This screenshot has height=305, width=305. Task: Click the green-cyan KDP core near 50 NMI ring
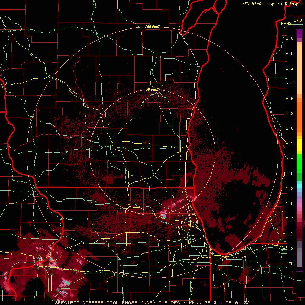pos(164,217)
